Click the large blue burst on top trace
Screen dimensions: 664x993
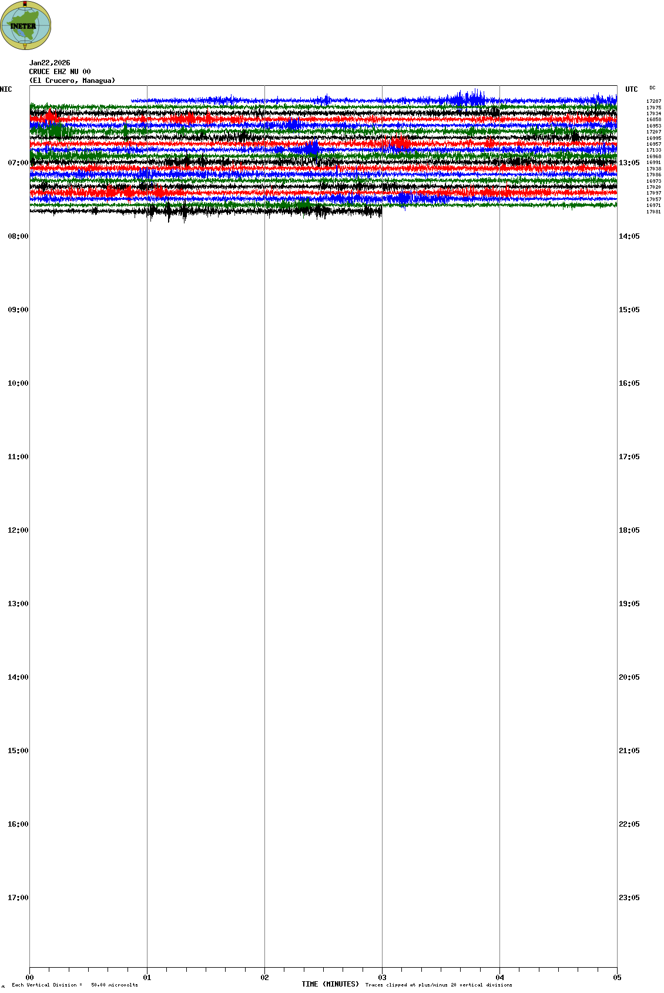coord(470,98)
